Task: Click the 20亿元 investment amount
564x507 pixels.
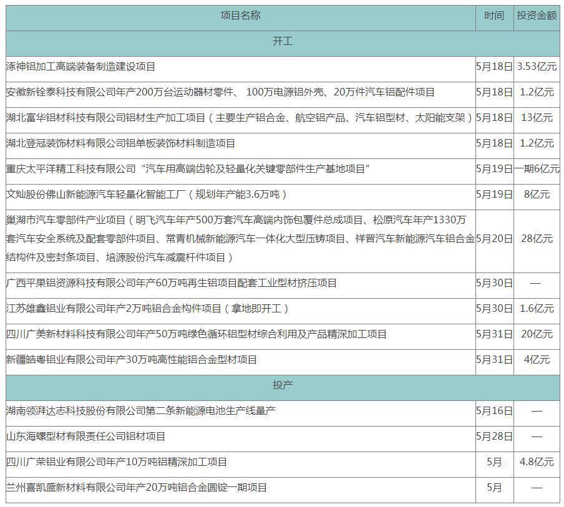Action: 537,334
